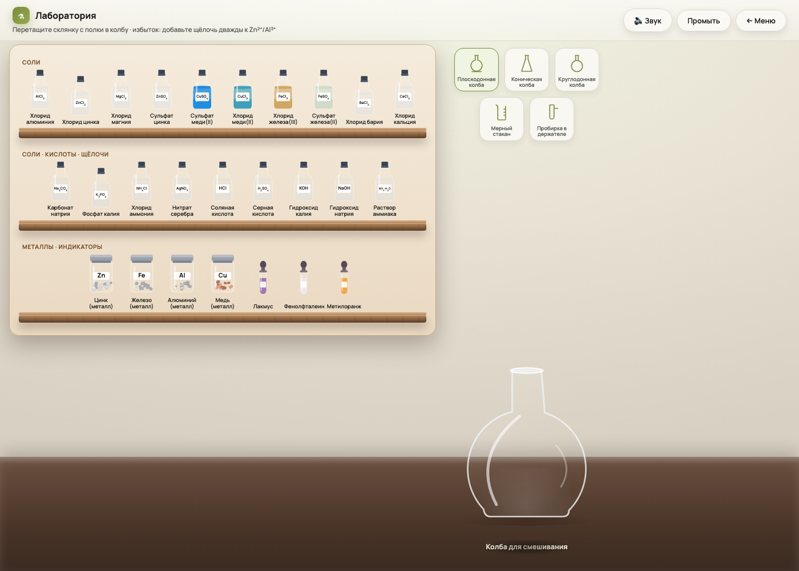
Task: Switch vessel to Мерный стакан
Action: (502, 119)
